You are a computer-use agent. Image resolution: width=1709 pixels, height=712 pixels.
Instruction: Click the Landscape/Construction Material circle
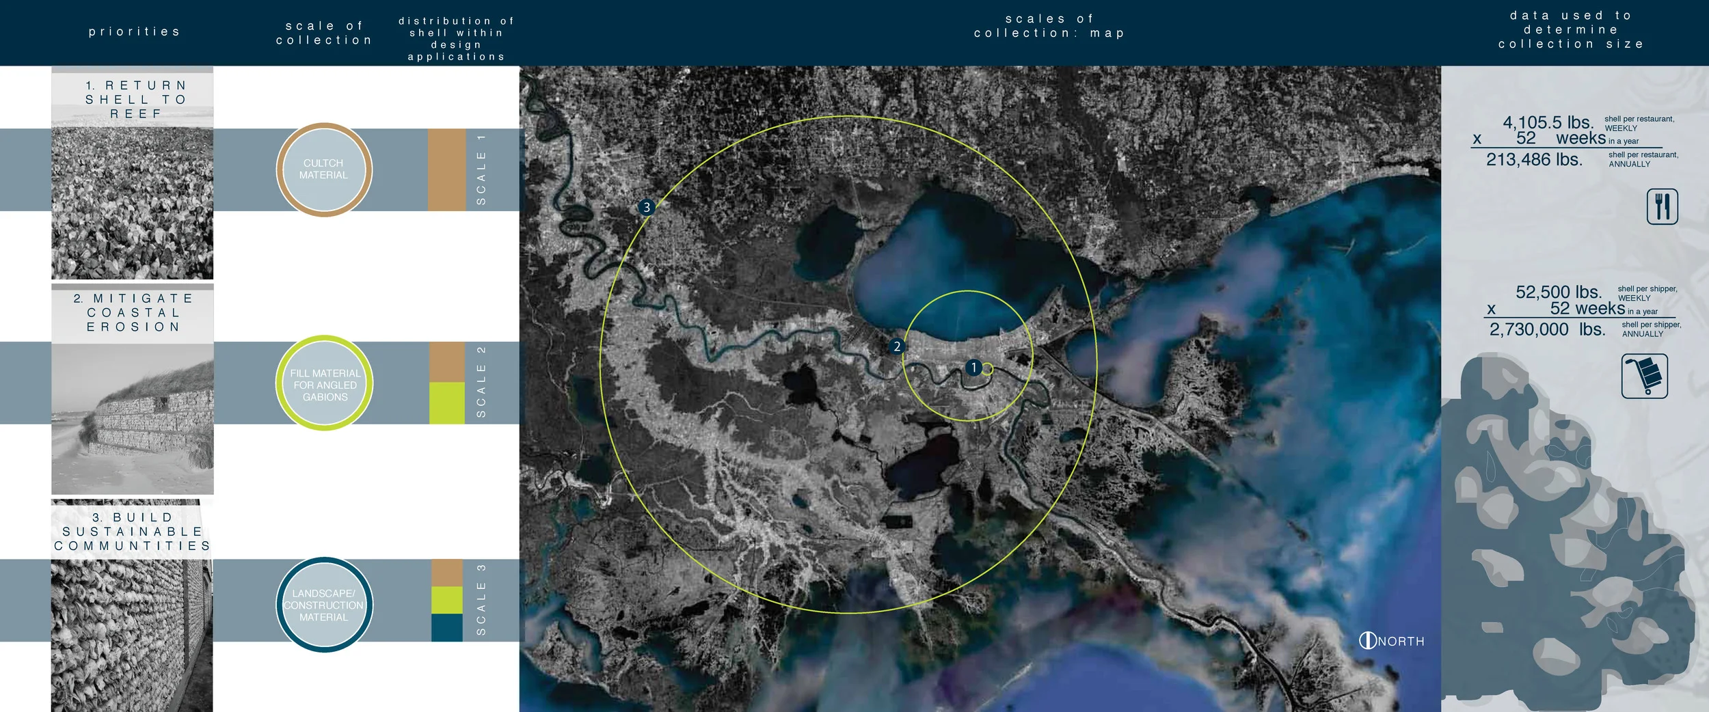pyautogui.click(x=324, y=605)
